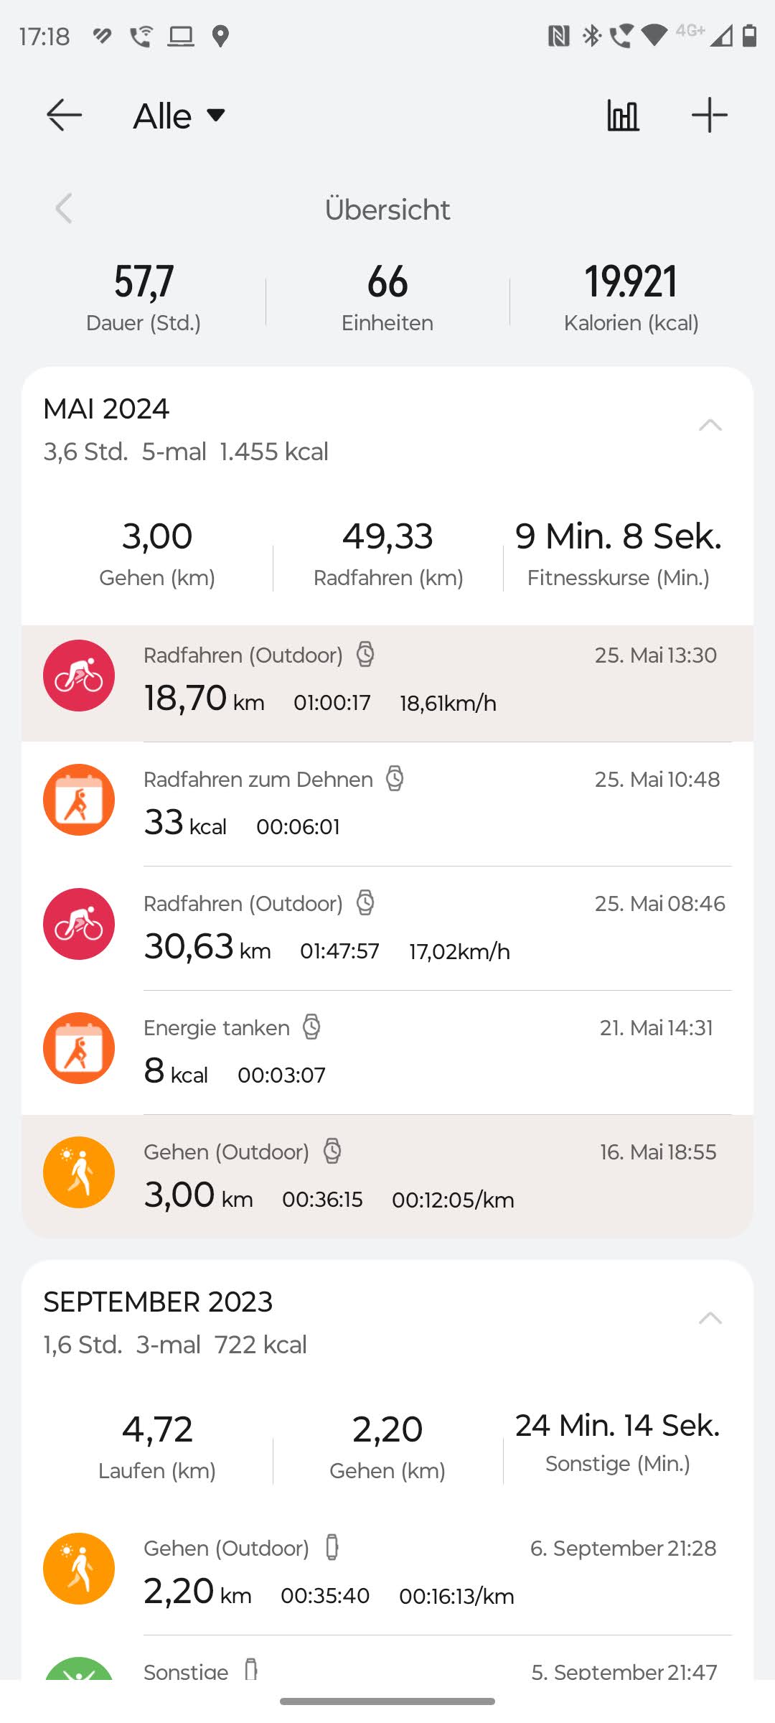Select the MAI 2024 month header
This screenshot has height=1723, width=775.
[x=106, y=409]
